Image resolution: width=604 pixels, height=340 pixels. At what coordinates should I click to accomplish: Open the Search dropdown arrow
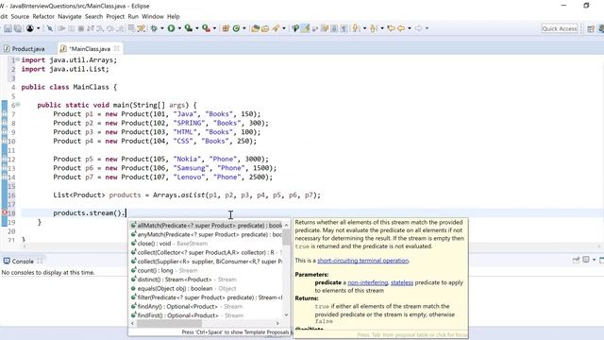point(284,28)
